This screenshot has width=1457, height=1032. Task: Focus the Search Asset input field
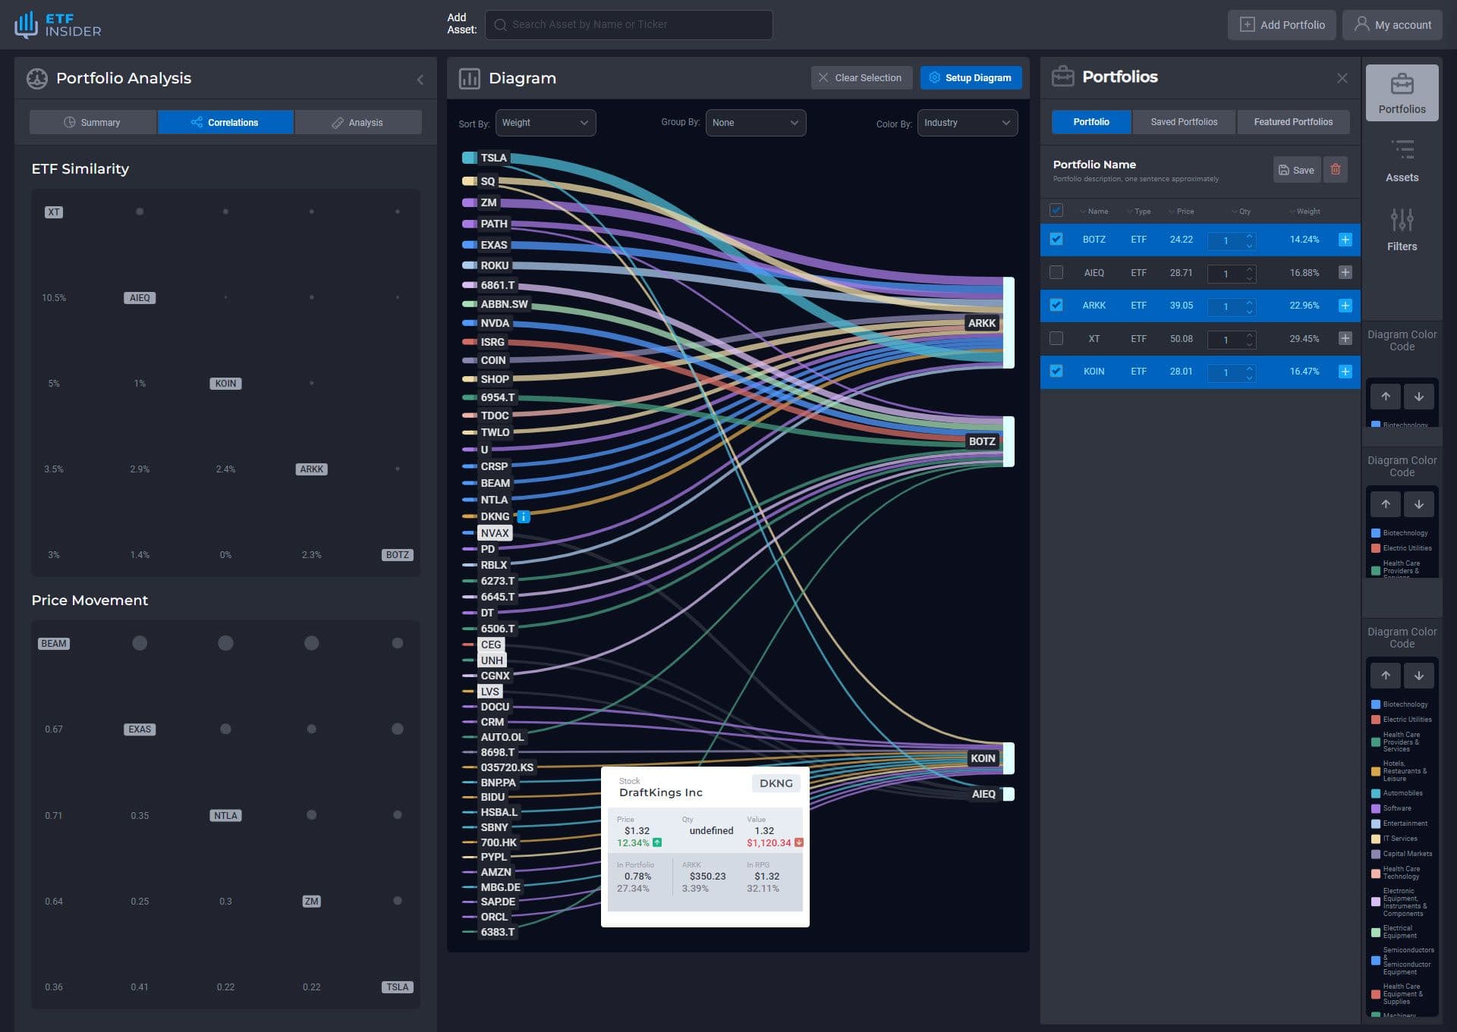629,25
